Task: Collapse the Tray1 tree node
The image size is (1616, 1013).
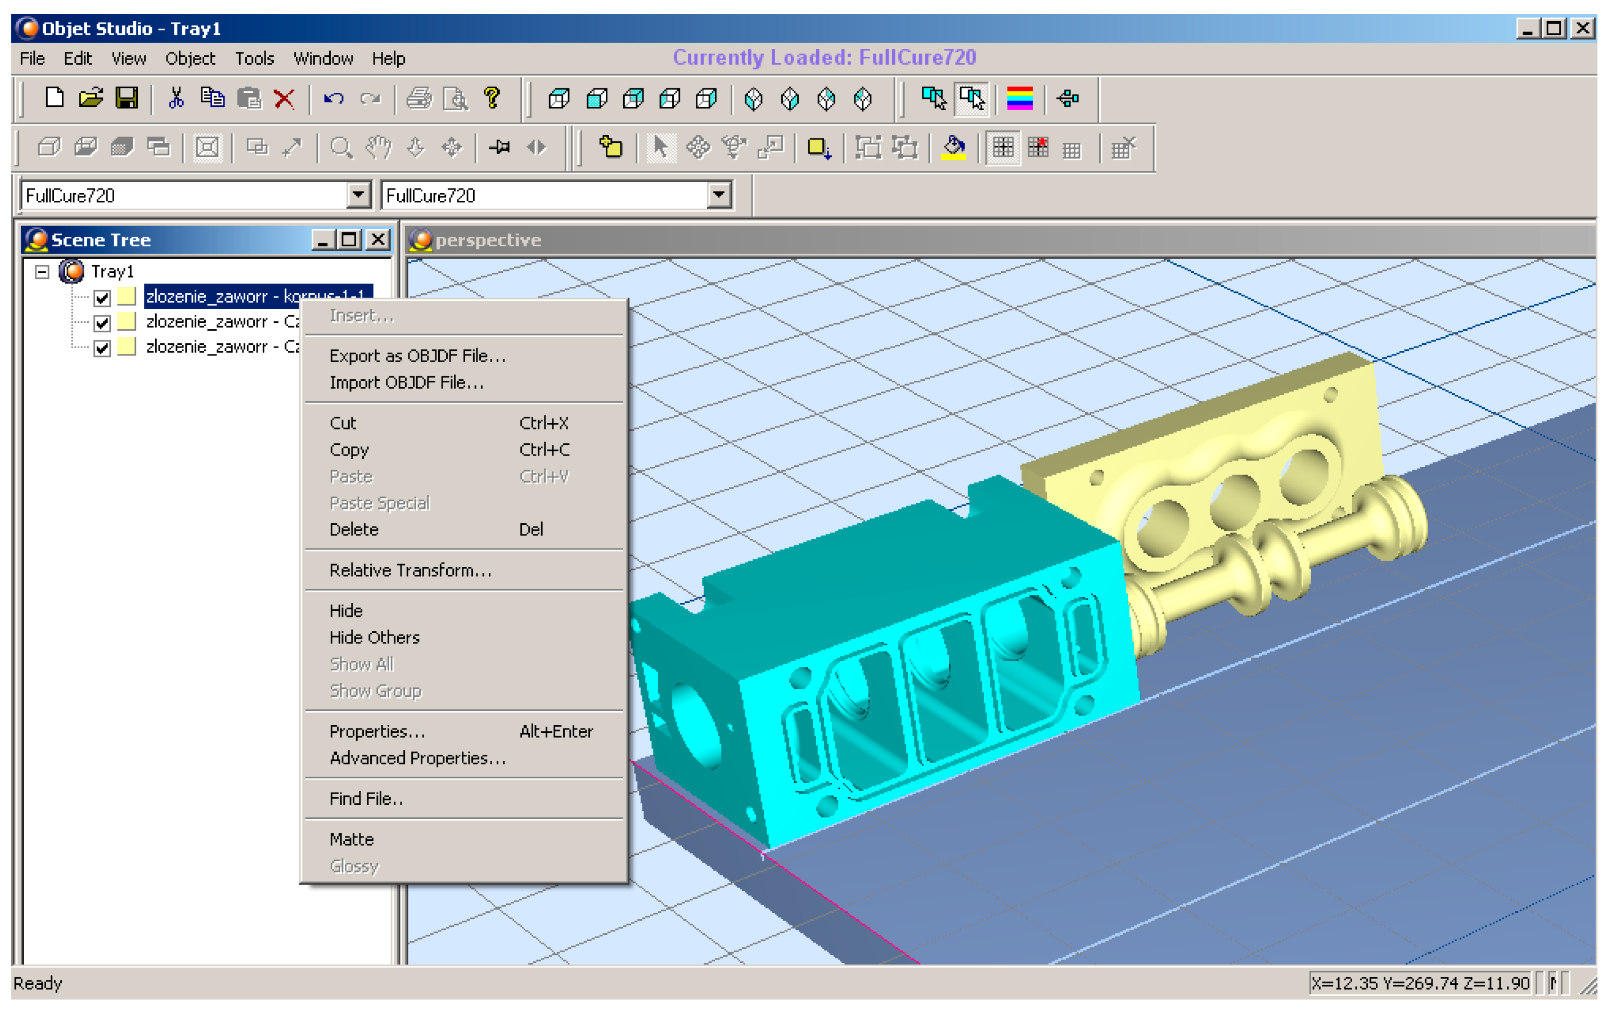Action: click(x=42, y=271)
